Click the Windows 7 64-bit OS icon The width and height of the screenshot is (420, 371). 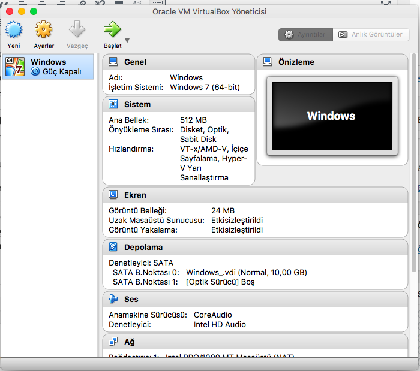pyautogui.click(x=15, y=67)
